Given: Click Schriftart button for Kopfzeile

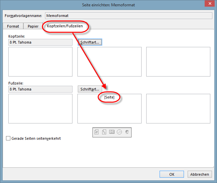Looking at the screenshot, I should coord(90,43).
